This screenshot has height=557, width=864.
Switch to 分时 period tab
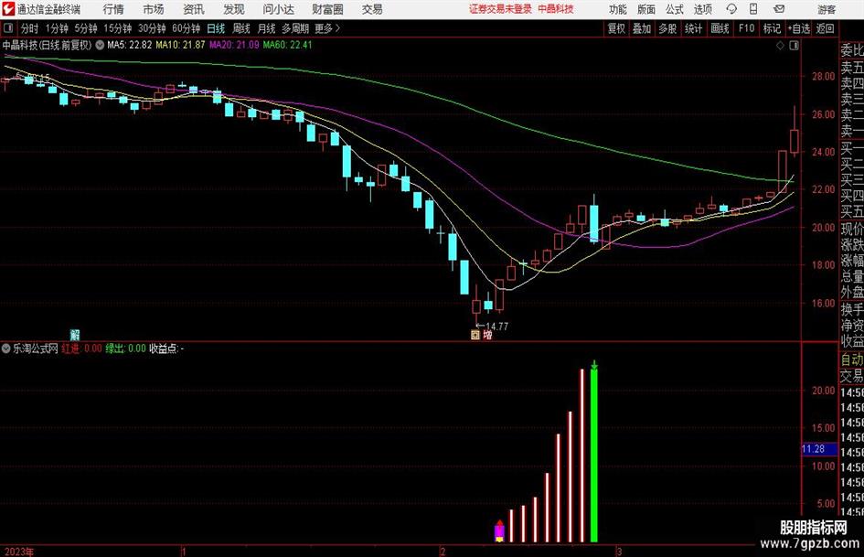tap(29, 28)
